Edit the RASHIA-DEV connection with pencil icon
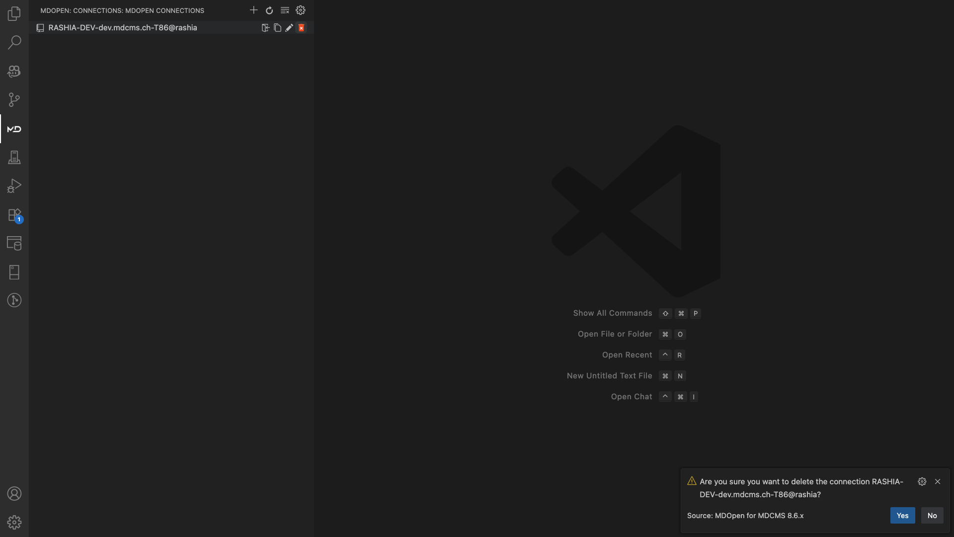 [x=289, y=28]
